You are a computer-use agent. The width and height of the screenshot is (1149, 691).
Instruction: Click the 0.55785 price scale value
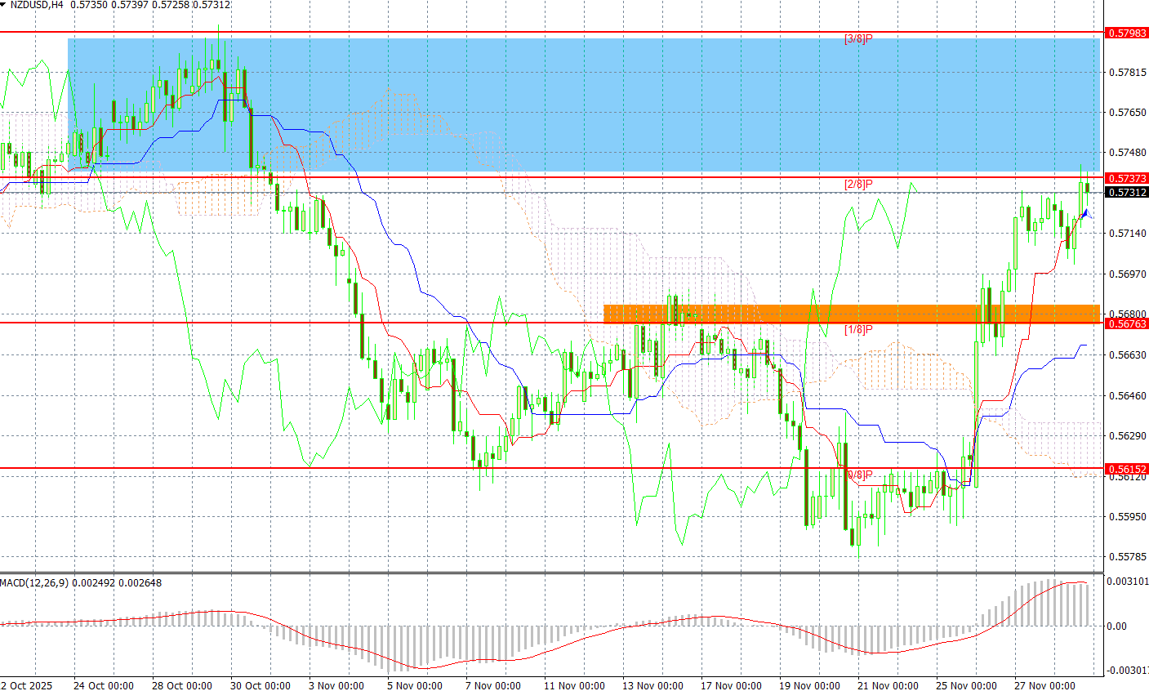[x=1127, y=557]
